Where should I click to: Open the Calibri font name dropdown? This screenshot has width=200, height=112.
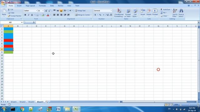point(37,11)
